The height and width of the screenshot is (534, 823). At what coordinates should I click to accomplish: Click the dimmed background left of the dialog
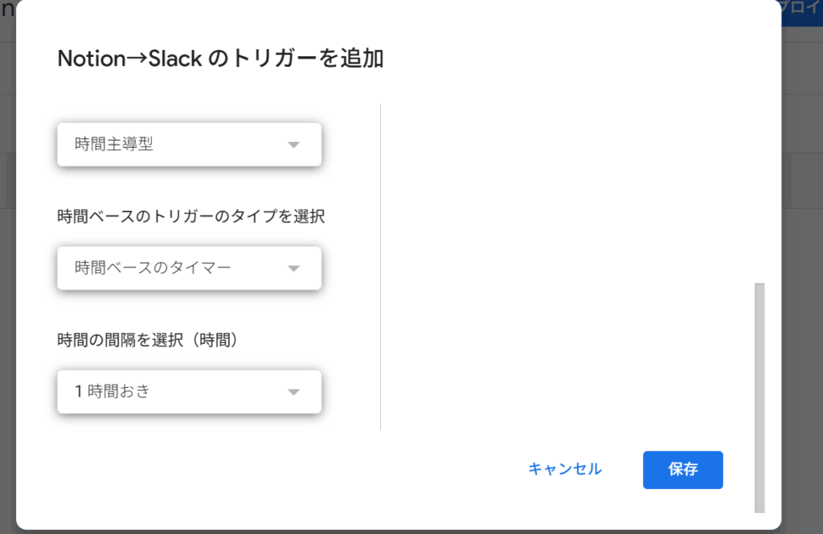pos(8,315)
